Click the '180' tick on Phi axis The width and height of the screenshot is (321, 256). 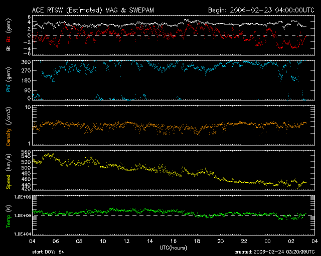pyautogui.click(x=26, y=80)
